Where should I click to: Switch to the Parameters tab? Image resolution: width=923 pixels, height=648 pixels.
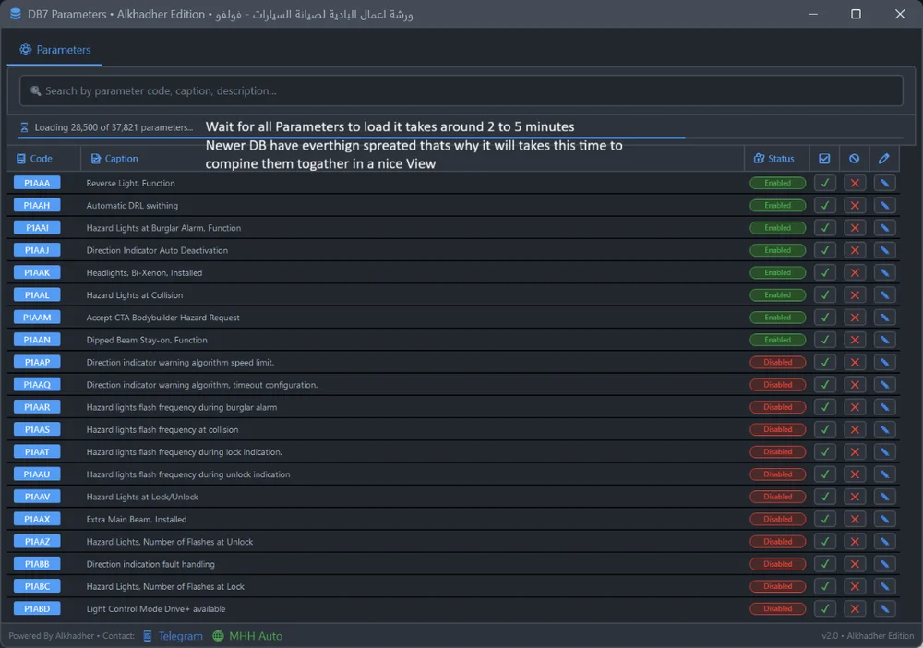(55, 50)
